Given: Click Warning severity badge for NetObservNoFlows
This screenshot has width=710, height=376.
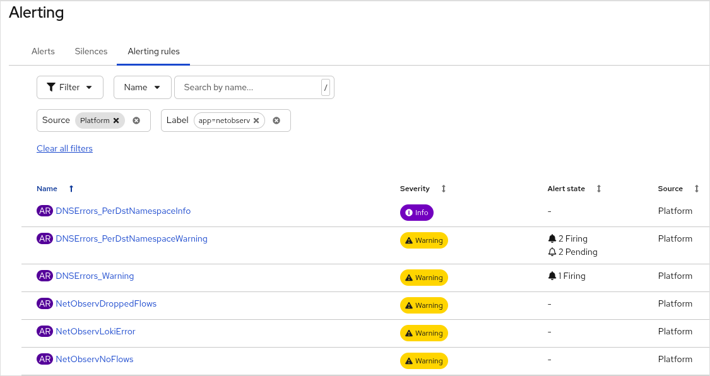Looking at the screenshot, I should click(x=424, y=361).
